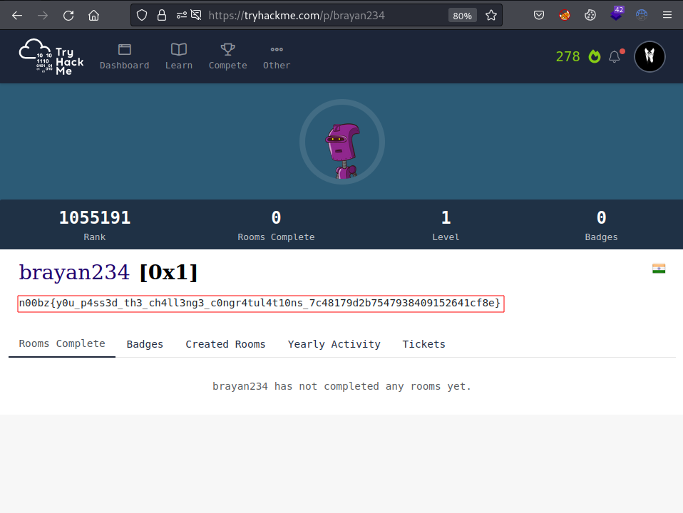Go to the browser home page
Viewport: 683px width, 513px height.
93,16
